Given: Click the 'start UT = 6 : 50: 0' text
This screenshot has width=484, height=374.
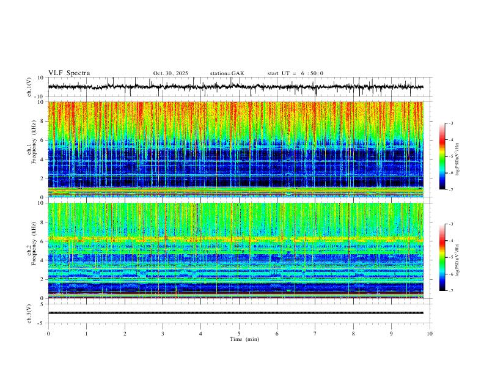Looking at the screenshot, I should tap(295, 73).
